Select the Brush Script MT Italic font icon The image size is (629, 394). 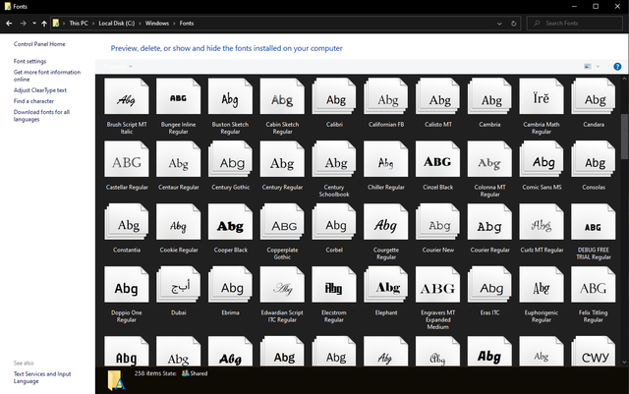pyautogui.click(x=127, y=96)
